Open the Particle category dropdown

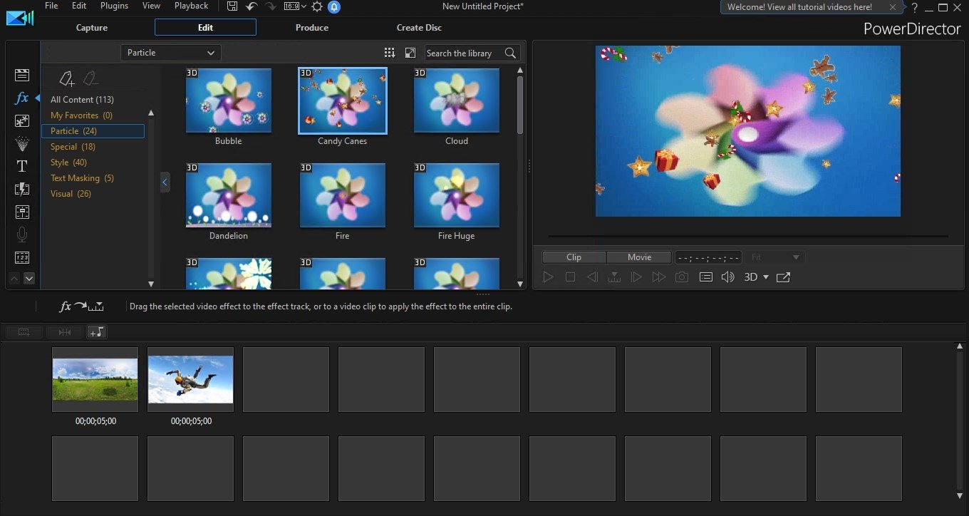pos(171,53)
